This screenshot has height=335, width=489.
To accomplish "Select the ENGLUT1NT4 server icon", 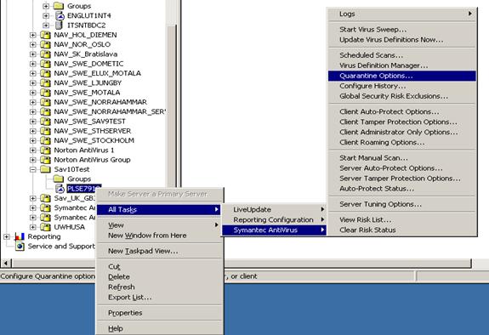I will click(x=60, y=15).
